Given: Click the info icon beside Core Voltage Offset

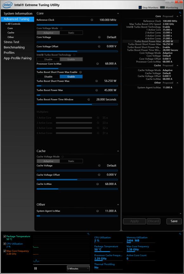Looking at the screenshot, I should pyautogui.click(x=99, y=46).
